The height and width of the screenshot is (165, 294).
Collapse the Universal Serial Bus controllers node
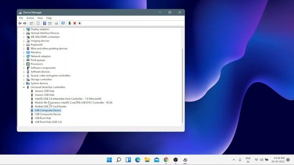point(24,87)
